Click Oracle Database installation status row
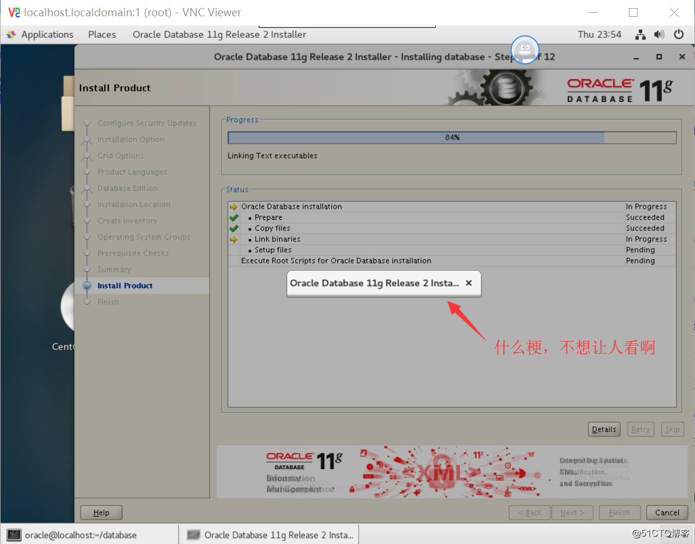Screen dimensions: 695x544 point(452,206)
